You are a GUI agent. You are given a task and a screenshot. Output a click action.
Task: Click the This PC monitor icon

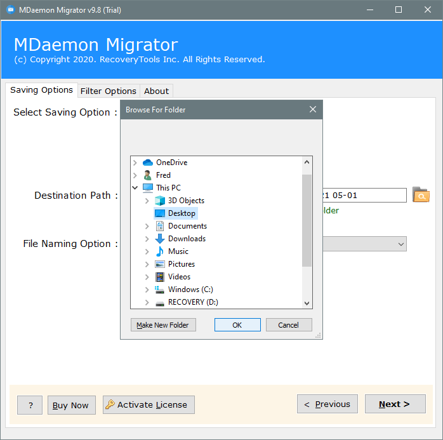(x=148, y=188)
